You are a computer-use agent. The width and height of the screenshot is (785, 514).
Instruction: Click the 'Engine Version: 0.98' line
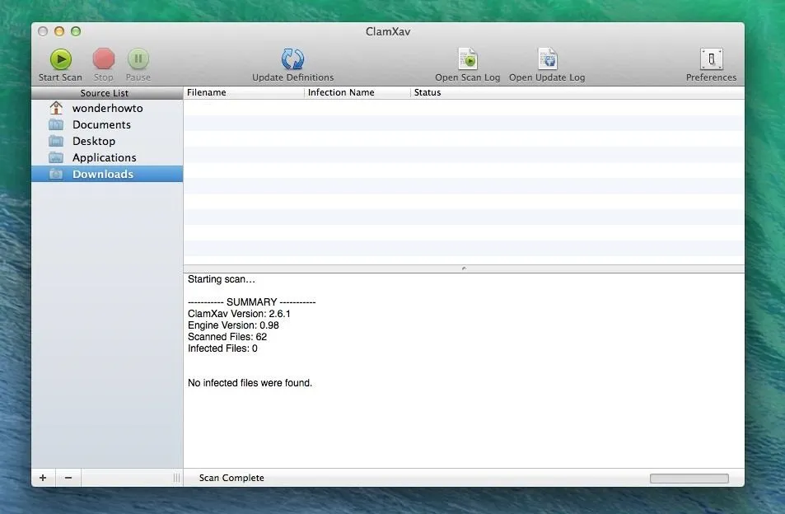tap(233, 325)
